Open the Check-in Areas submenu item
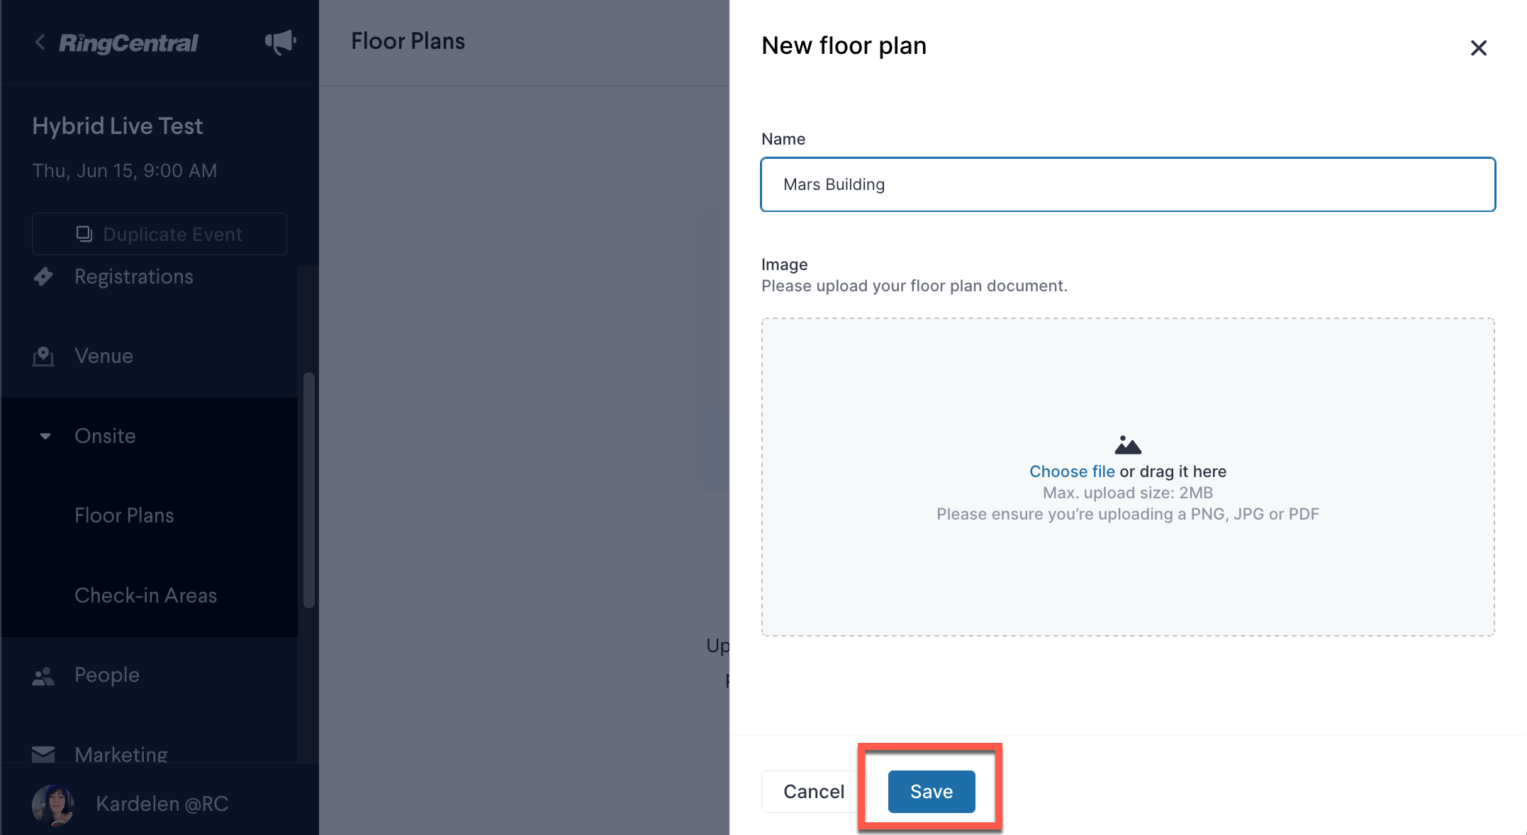This screenshot has width=1527, height=835. point(145,595)
